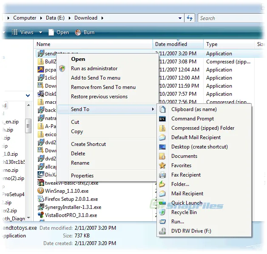Click the Computer breadcrumb
Image resolution: width=267 pixels, height=254 pixels.
(x=25, y=18)
